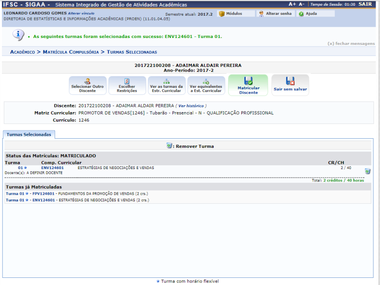The image size is (380, 285).
Task: Decrease font size with A-
Action: pos(302,4)
